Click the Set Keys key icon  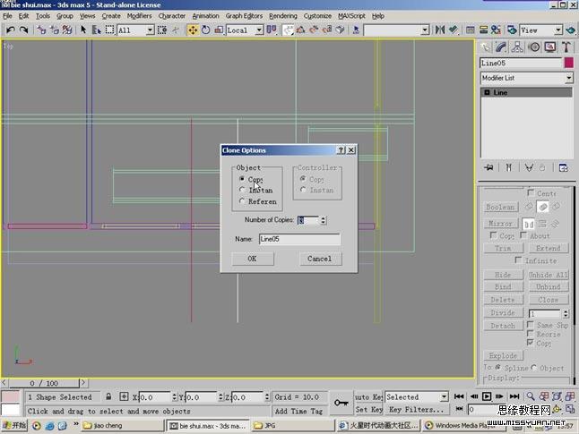point(341,403)
